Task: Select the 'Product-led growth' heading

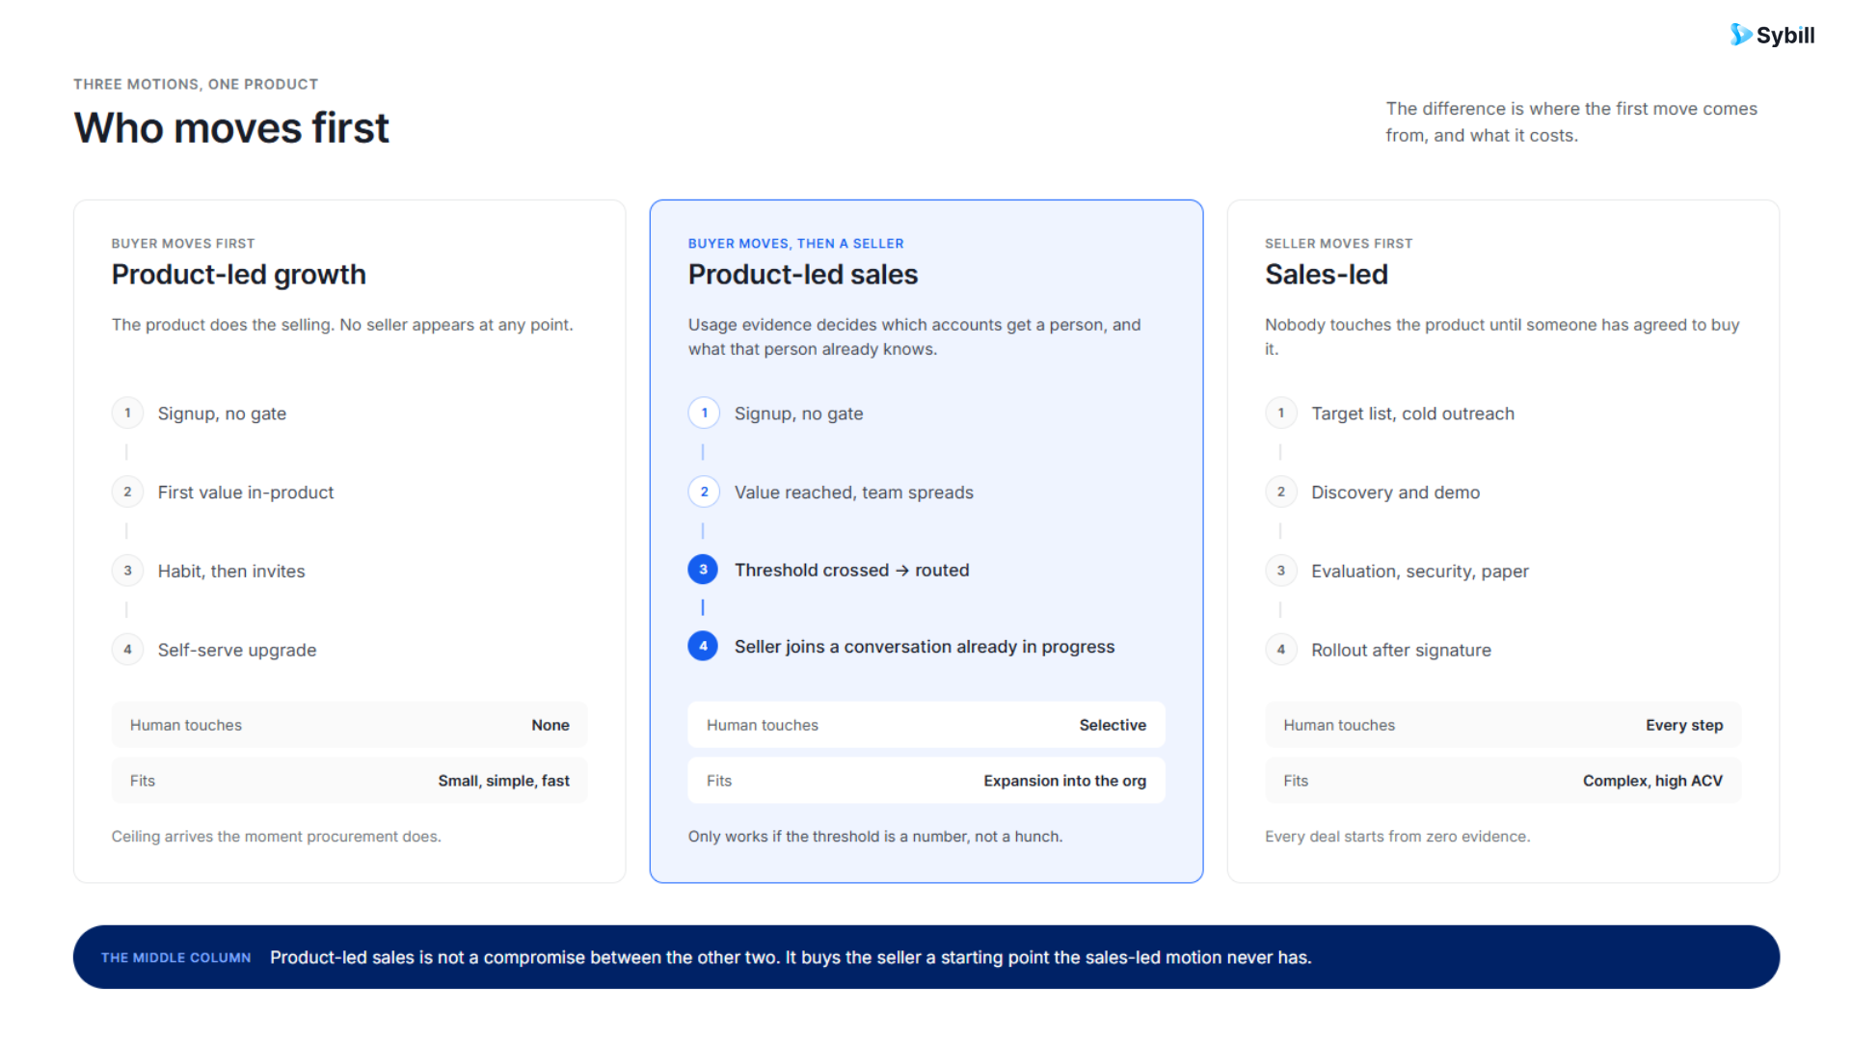Action: coord(239,275)
